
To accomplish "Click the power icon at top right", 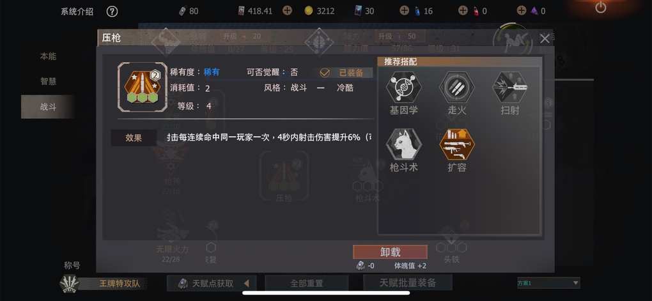I will click(x=600, y=8).
